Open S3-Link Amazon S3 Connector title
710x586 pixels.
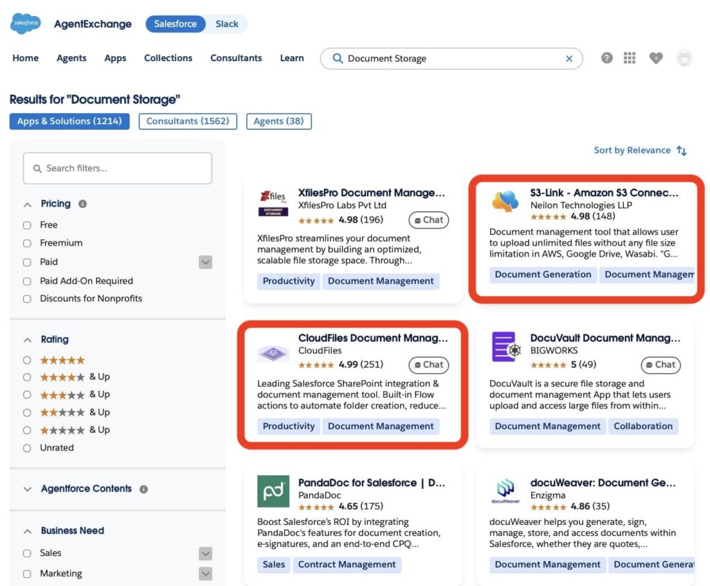pos(604,193)
